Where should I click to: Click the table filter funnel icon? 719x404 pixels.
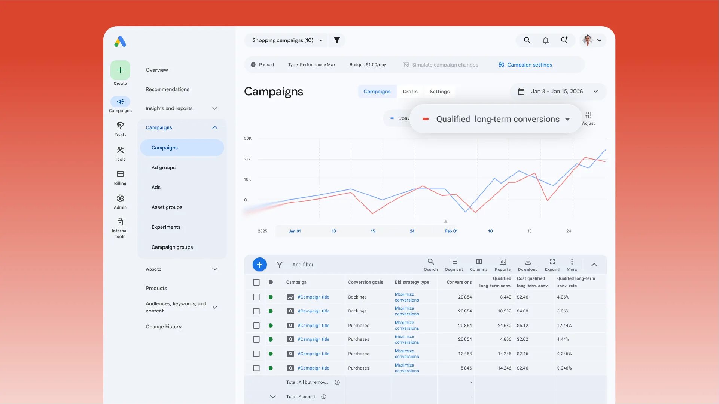coord(280,265)
